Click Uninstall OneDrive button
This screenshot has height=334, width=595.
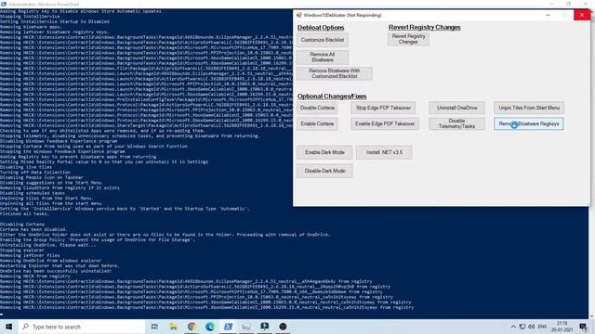(456, 108)
